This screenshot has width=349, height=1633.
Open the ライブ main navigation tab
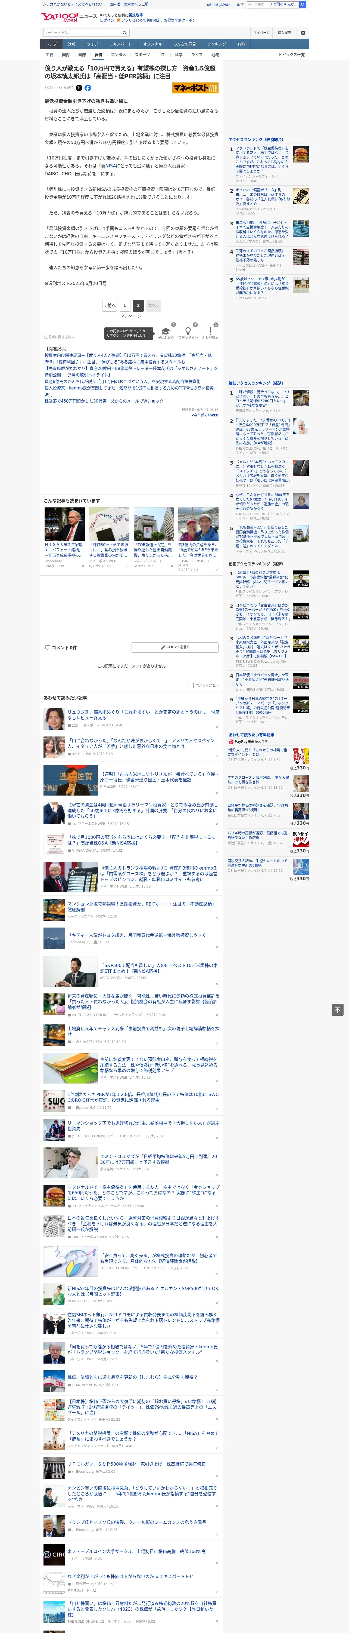click(92, 44)
